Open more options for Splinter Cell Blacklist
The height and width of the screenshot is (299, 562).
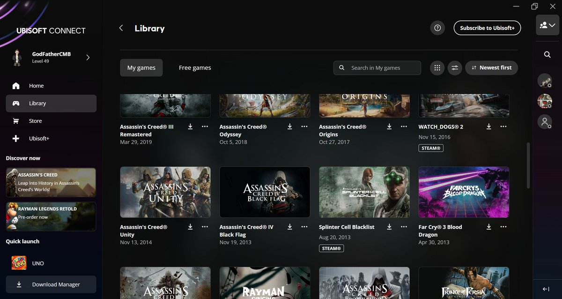[x=404, y=227]
